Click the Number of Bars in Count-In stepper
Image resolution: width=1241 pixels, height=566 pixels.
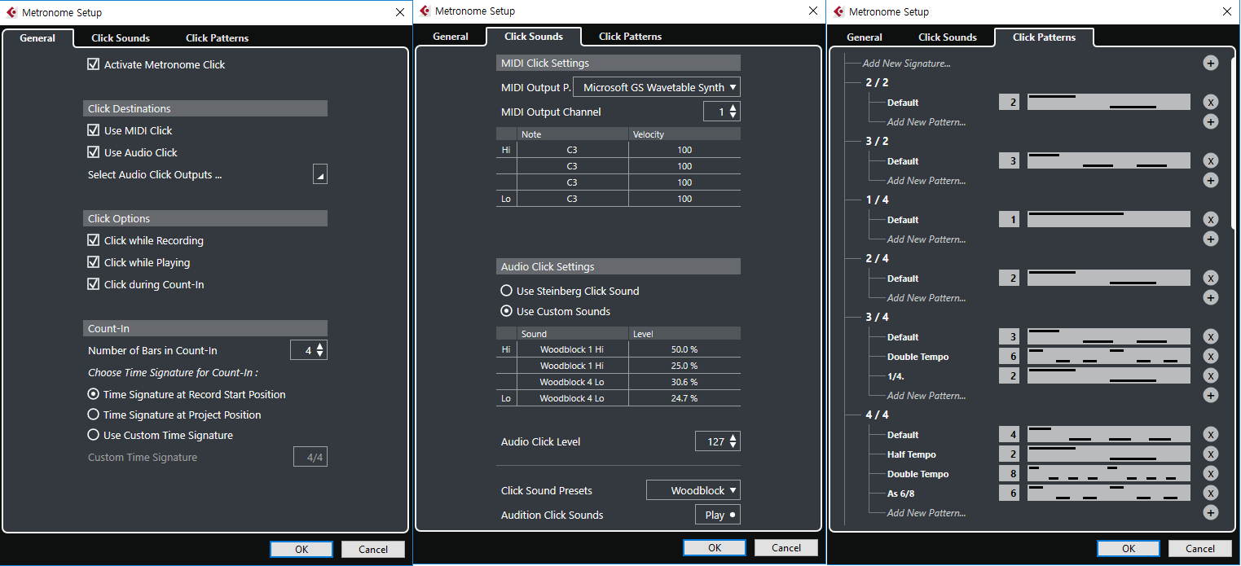(319, 350)
